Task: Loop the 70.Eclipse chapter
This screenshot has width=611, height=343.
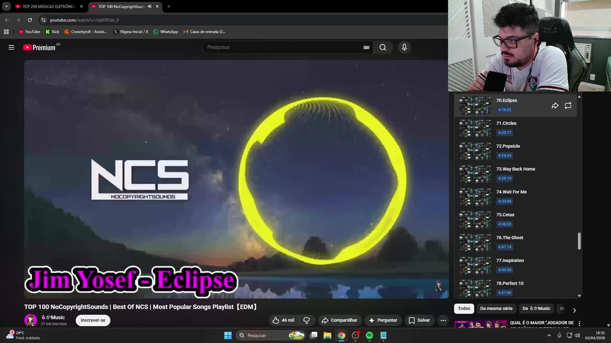Action: coord(568,106)
